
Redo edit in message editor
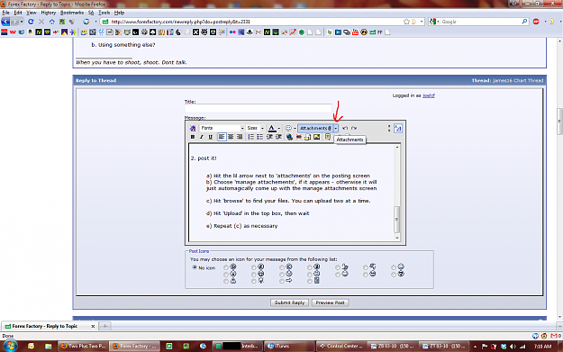point(354,128)
